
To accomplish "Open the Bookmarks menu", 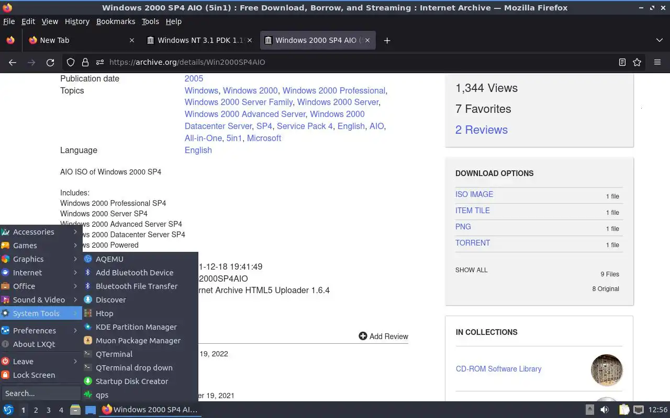I will pyautogui.click(x=116, y=21).
